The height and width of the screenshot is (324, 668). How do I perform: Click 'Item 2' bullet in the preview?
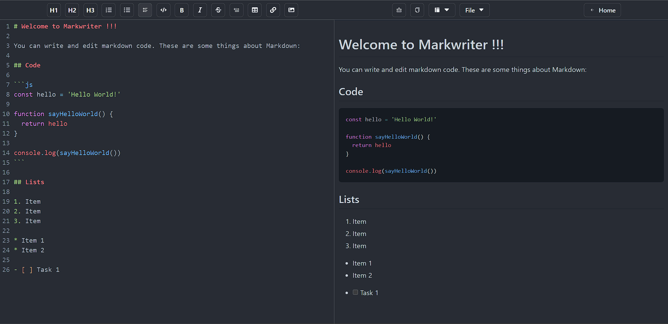pos(362,276)
